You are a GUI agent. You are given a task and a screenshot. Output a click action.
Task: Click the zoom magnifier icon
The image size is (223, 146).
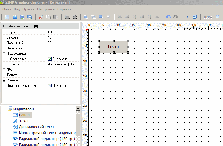coord(217,17)
